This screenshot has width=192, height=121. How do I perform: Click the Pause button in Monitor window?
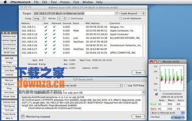point(178,117)
